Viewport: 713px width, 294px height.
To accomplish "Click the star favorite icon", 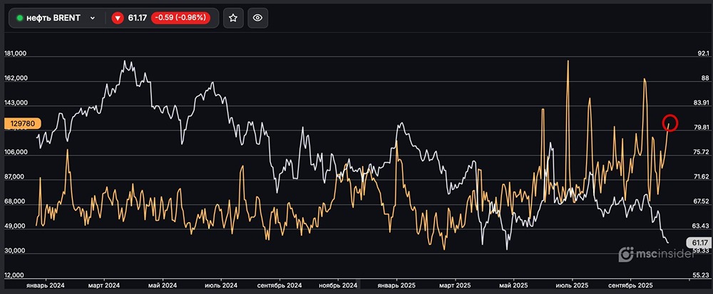I will coord(233,18).
